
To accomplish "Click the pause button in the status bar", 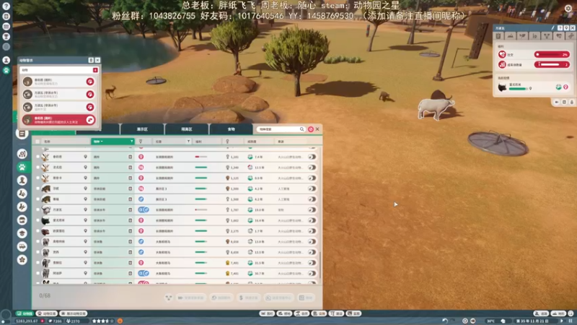I will (x=571, y=321).
